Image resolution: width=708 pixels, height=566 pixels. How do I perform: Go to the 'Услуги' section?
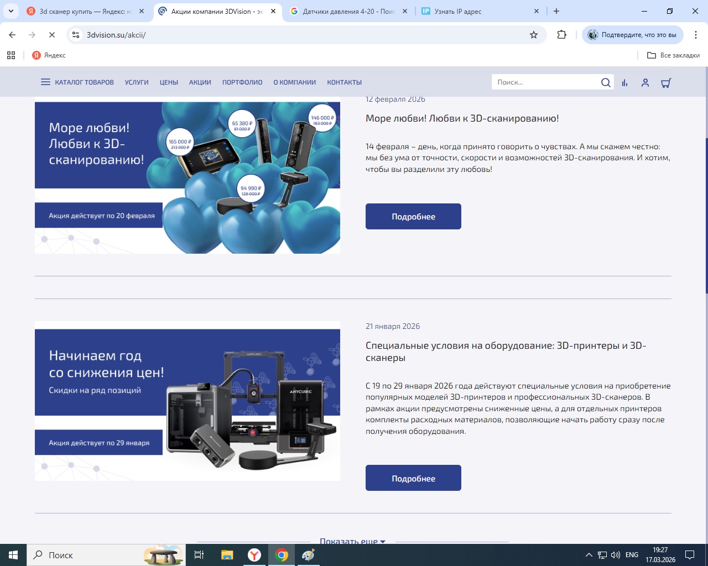[137, 82]
